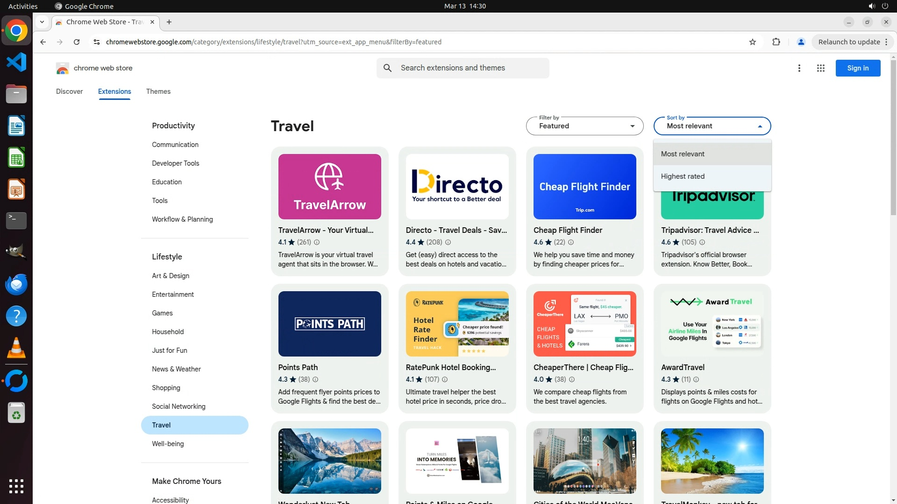Click the three-dot more options icon beside apps grid
897x504 pixels.
point(799,68)
